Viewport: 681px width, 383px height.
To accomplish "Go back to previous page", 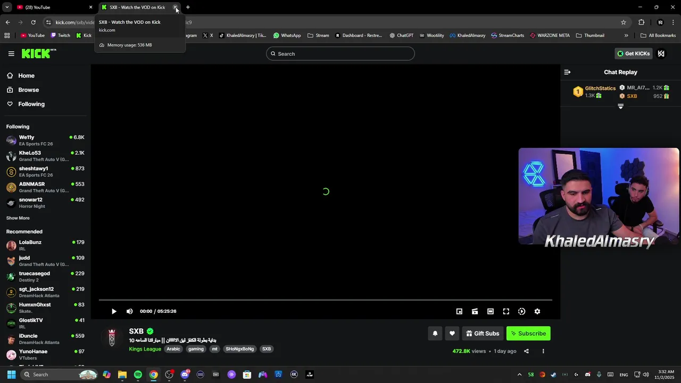I will coord(7,22).
